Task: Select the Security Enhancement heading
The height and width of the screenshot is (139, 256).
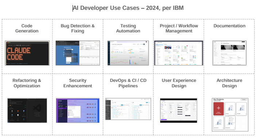Action: click(x=78, y=83)
